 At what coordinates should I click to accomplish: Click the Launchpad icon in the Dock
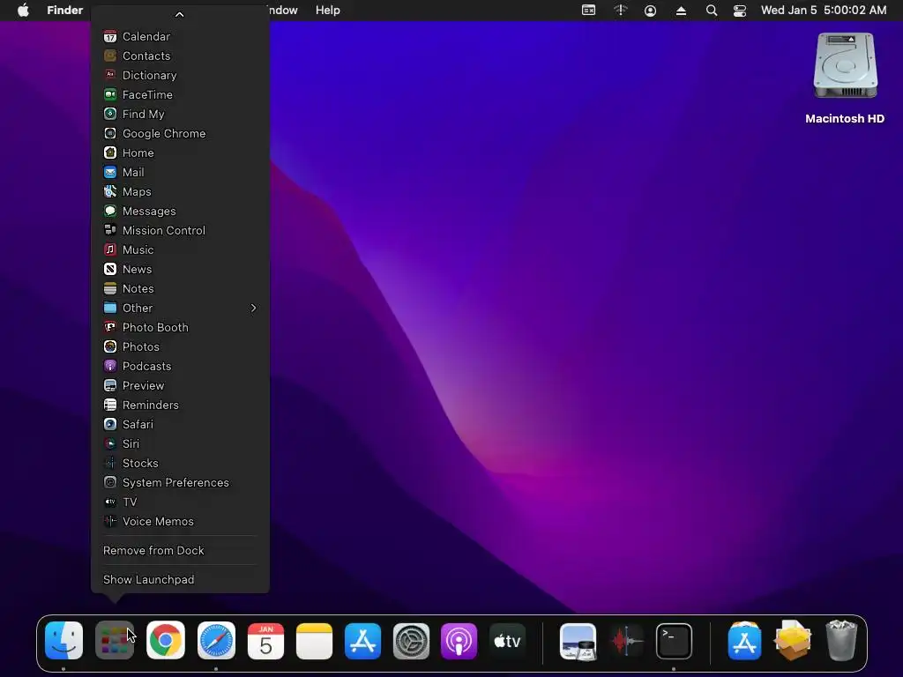pos(115,640)
